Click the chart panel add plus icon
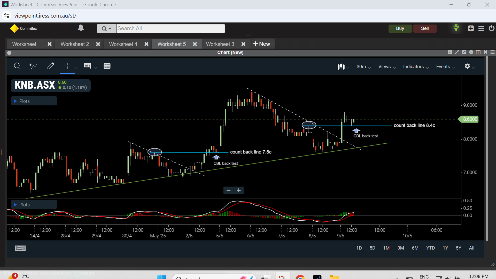The image size is (496, 279). tap(450, 52)
